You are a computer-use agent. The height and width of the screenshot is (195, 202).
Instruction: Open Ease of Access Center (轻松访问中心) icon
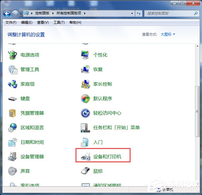86,113
